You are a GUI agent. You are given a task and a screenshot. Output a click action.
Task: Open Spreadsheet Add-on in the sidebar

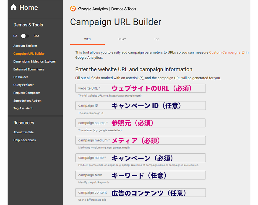27,101
